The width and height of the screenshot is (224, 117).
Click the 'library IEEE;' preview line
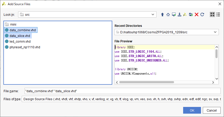click(x=125, y=47)
